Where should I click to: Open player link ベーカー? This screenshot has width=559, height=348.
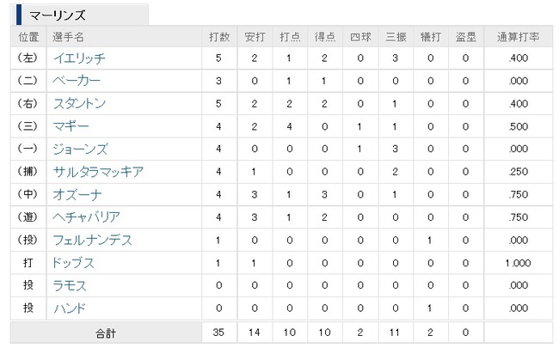[x=77, y=81]
